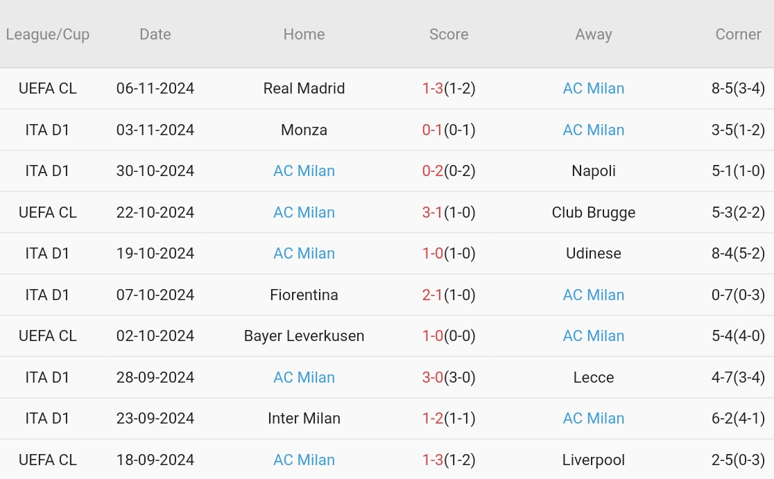Click the Bayer Leverkusen team name
This screenshot has height=479, width=774.
pyautogui.click(x=304, y=336)
